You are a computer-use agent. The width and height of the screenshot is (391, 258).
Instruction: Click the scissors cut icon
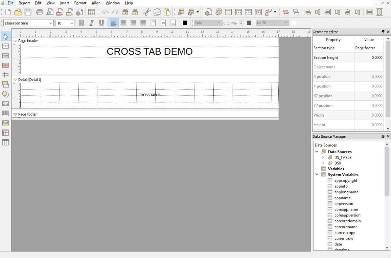pyautogui.click(x=147, y=12)
